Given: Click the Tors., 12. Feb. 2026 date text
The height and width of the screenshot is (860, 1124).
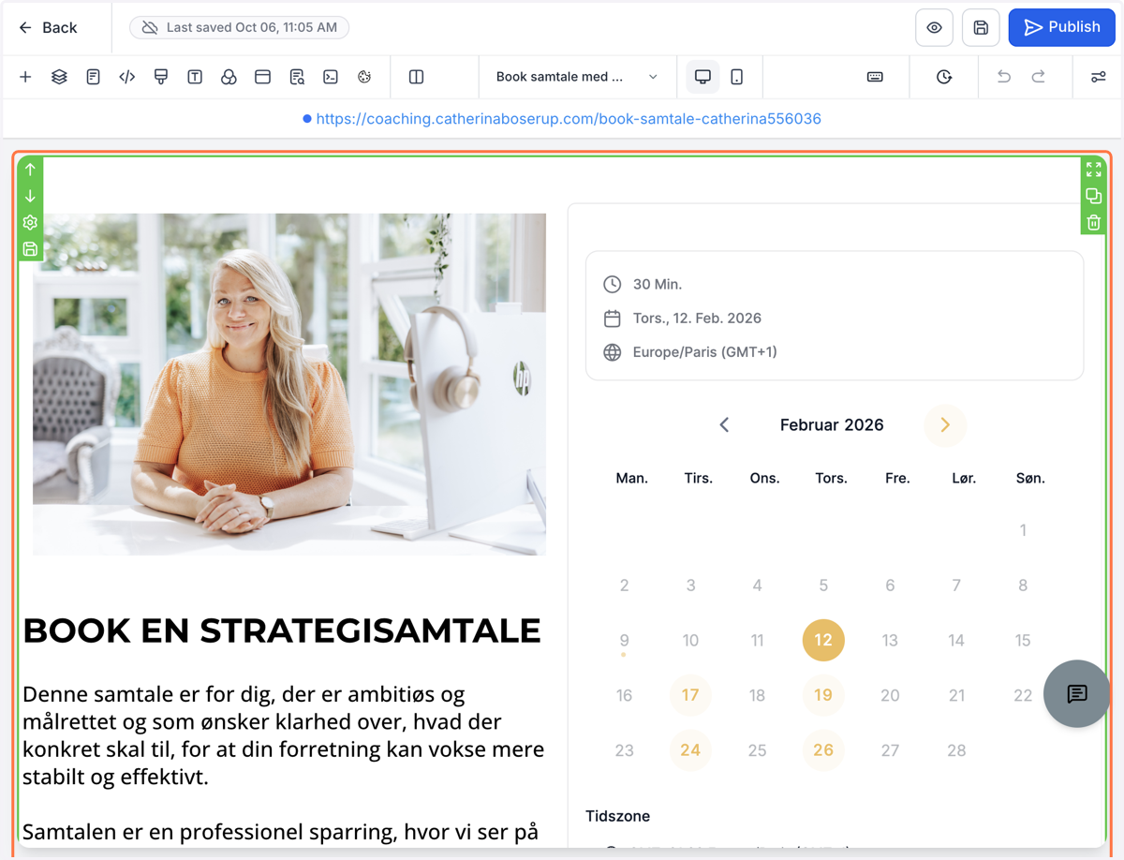Looking at the screenshot, I should (x=697, y=318).
